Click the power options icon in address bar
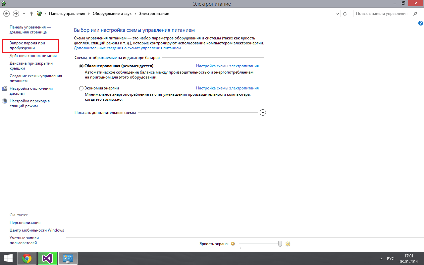The height and width of the screenshot is (265, 424). (39, 14)
